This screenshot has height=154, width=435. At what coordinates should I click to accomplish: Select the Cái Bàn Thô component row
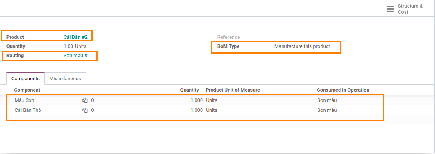(x=28, y=110)
